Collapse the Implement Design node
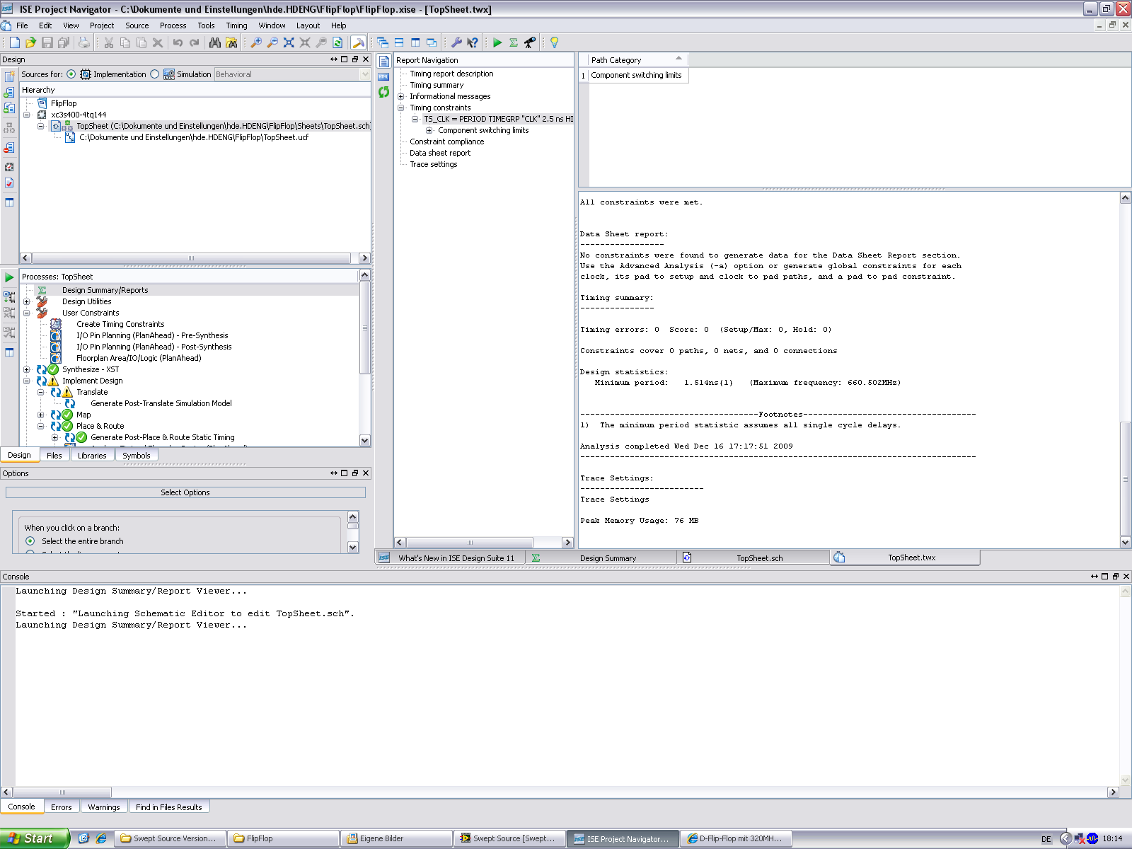This screenshot has width=1132, height=849. [27, 381]
